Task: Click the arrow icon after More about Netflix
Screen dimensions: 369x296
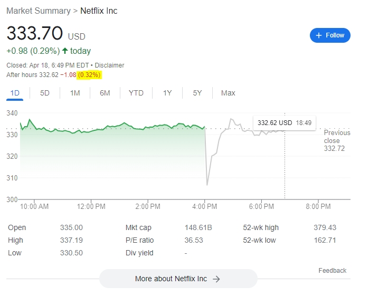Action: coord(216,279)
